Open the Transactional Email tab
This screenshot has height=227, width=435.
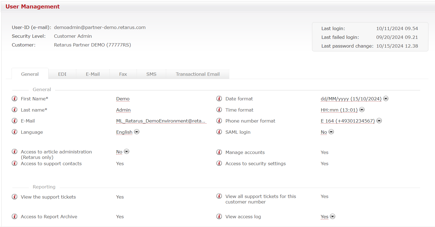pyautogui.click(x=198, y=74)
